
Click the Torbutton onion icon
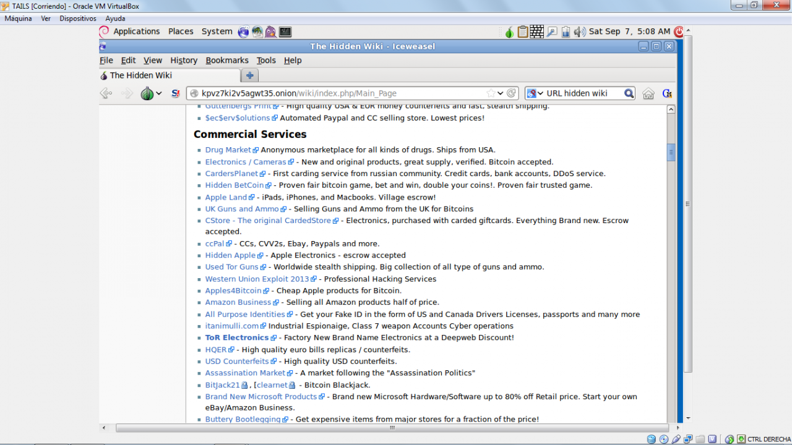[147, 93]
